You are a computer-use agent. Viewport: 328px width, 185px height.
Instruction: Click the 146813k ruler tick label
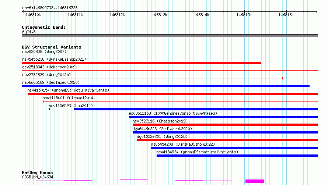point(160,15)
